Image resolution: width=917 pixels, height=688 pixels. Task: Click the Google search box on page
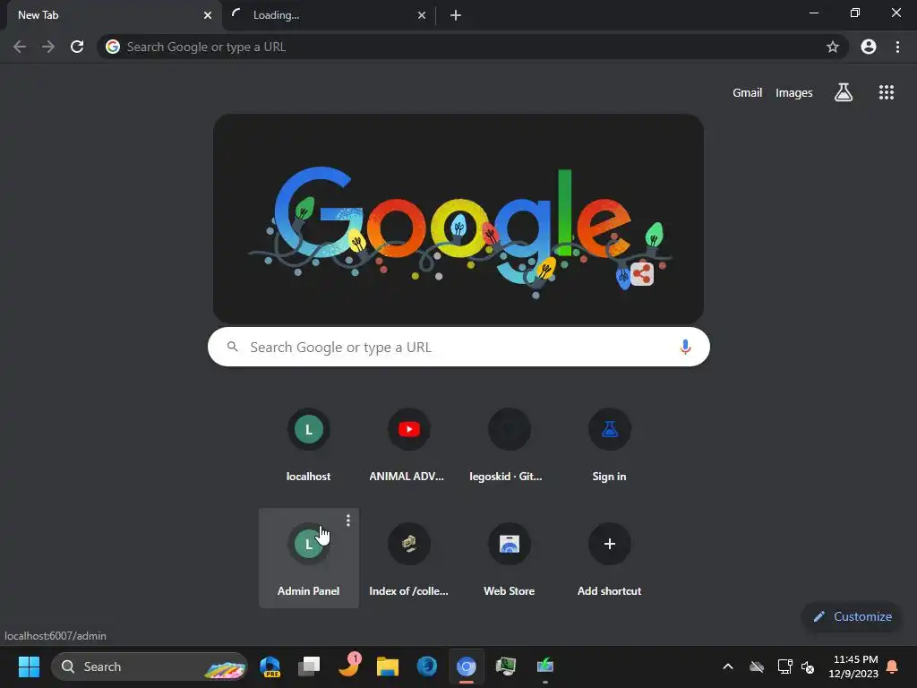click(x=458, y=347)
